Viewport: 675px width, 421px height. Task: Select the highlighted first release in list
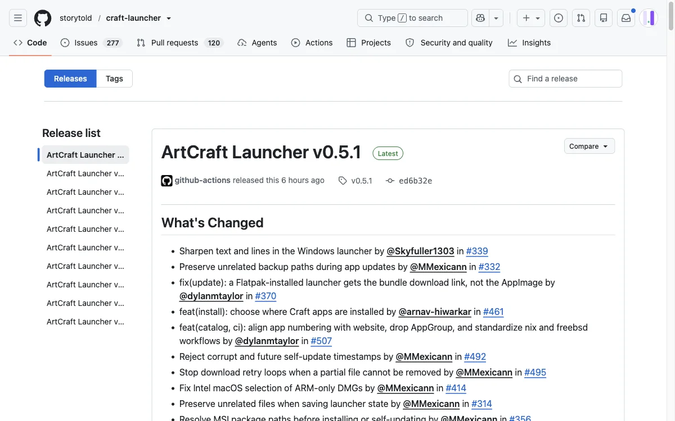pyautogui.click(x=85, y=155)
